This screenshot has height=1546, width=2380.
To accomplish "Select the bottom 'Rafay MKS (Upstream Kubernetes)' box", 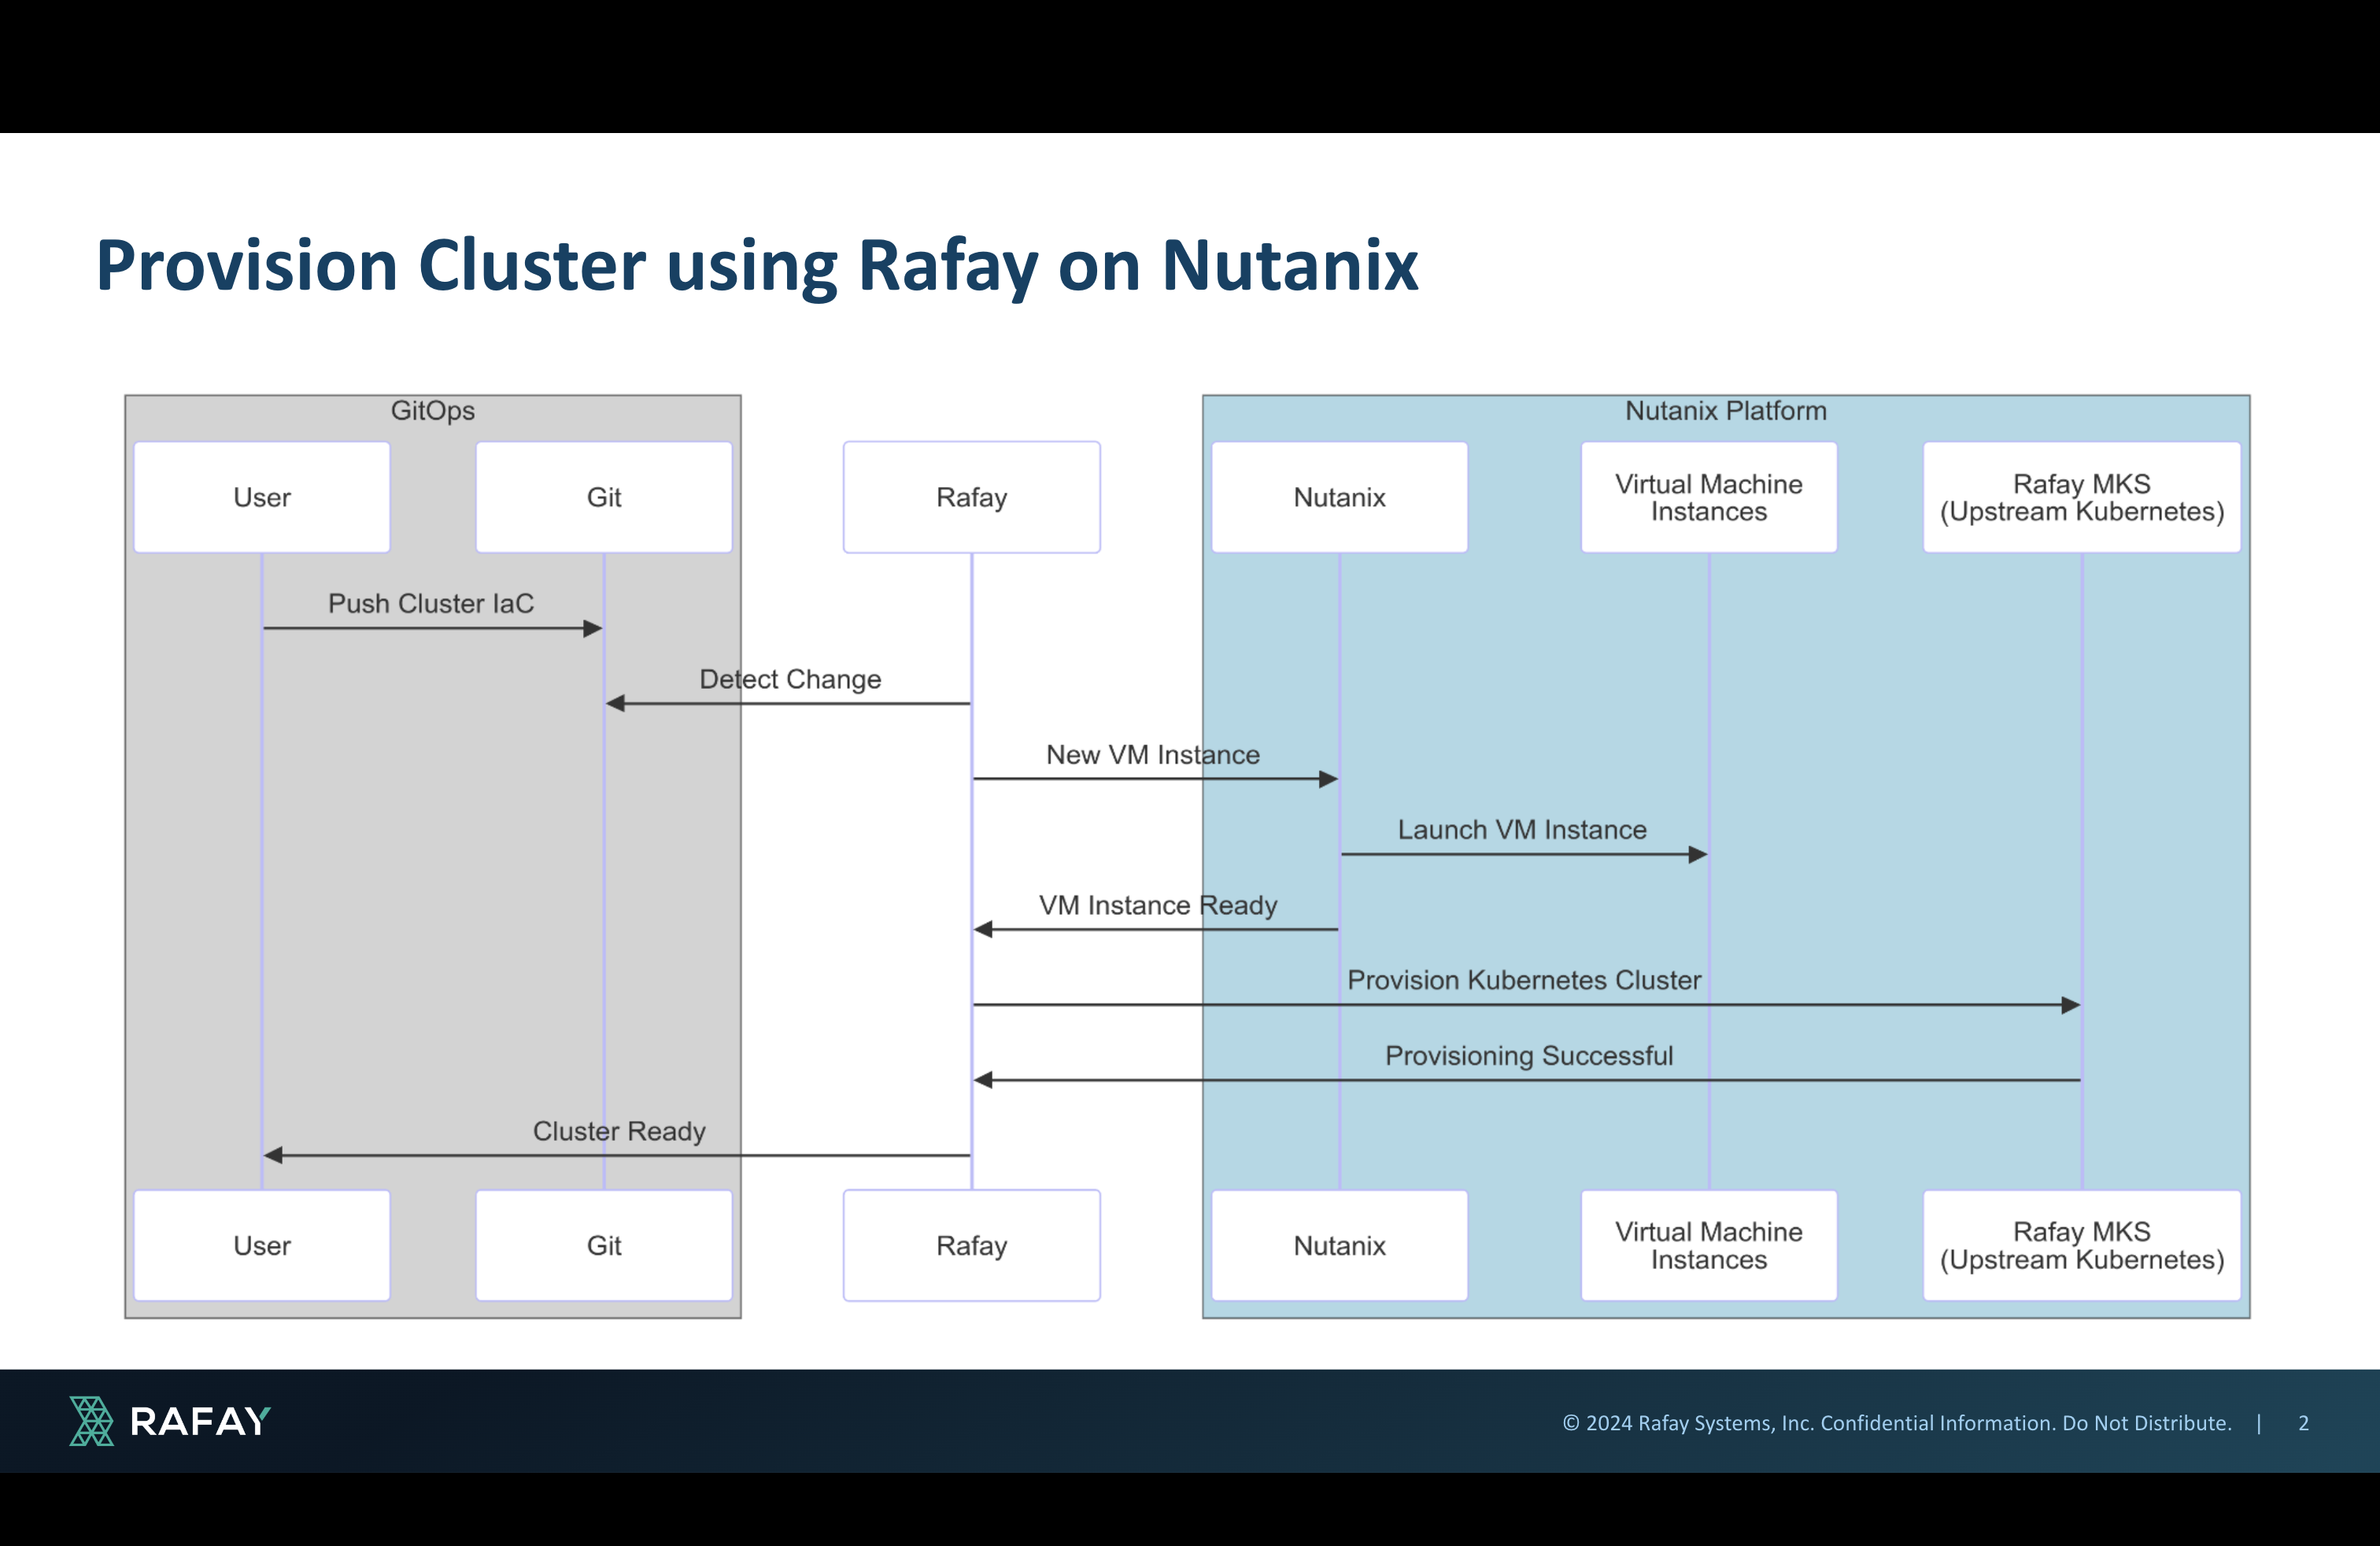I will [x=2082, y=1245].
